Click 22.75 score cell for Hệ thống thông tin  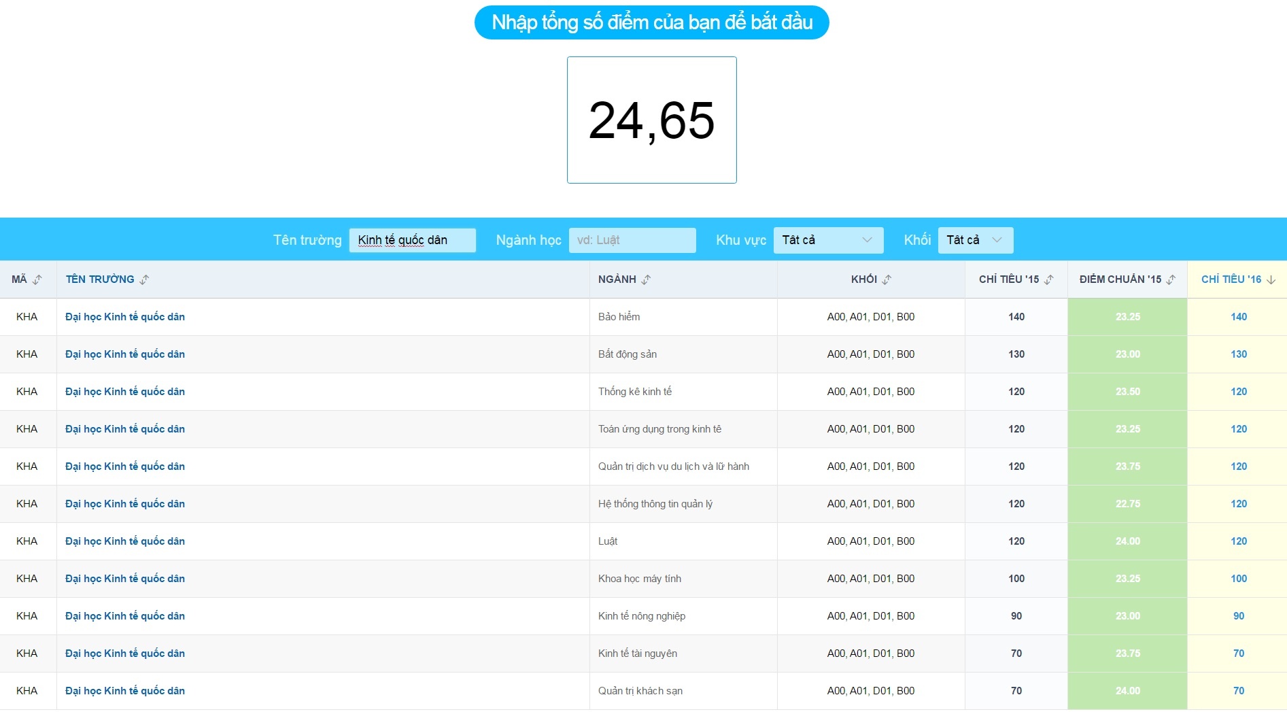pyautogui.click(x=1127, y=504)
